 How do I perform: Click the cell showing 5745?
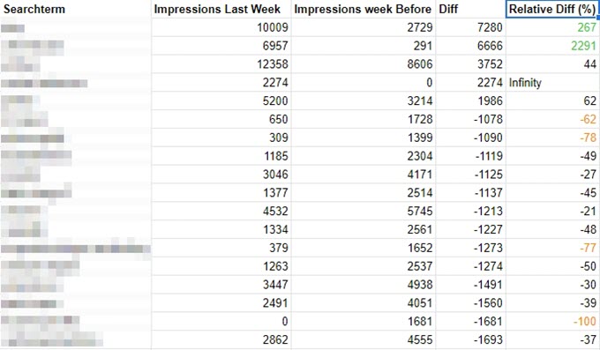(364, 212)
